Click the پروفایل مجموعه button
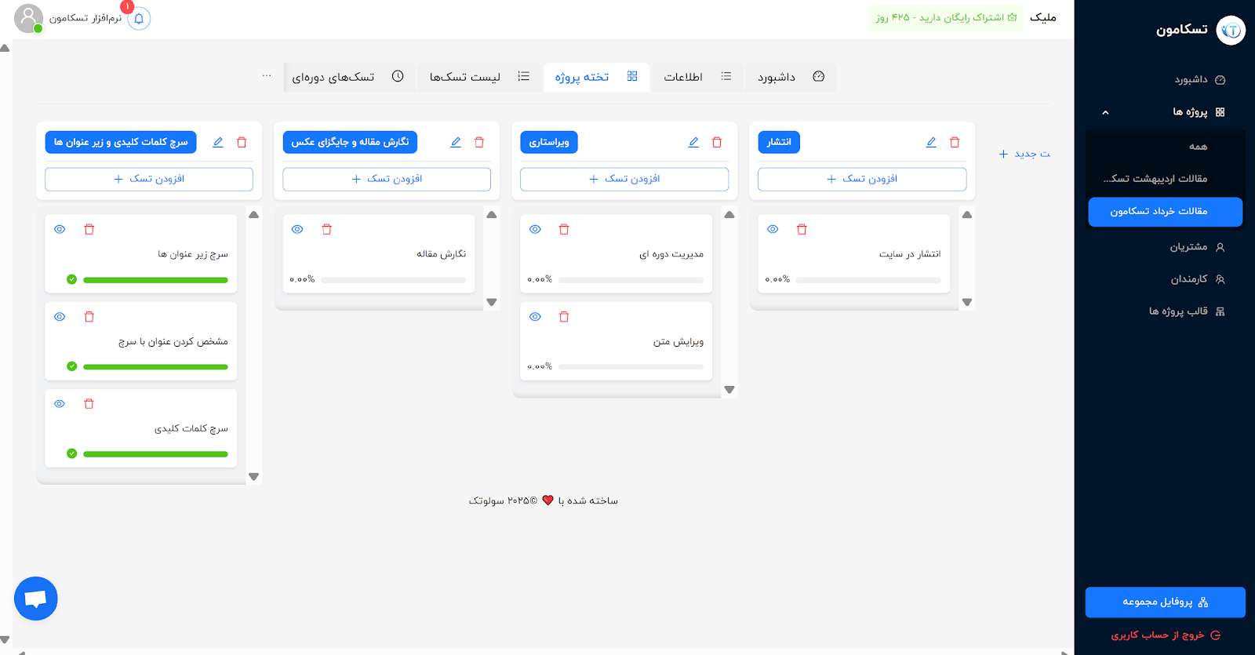Screen dimensions: 1255x655 click(x=1165, y=602)
